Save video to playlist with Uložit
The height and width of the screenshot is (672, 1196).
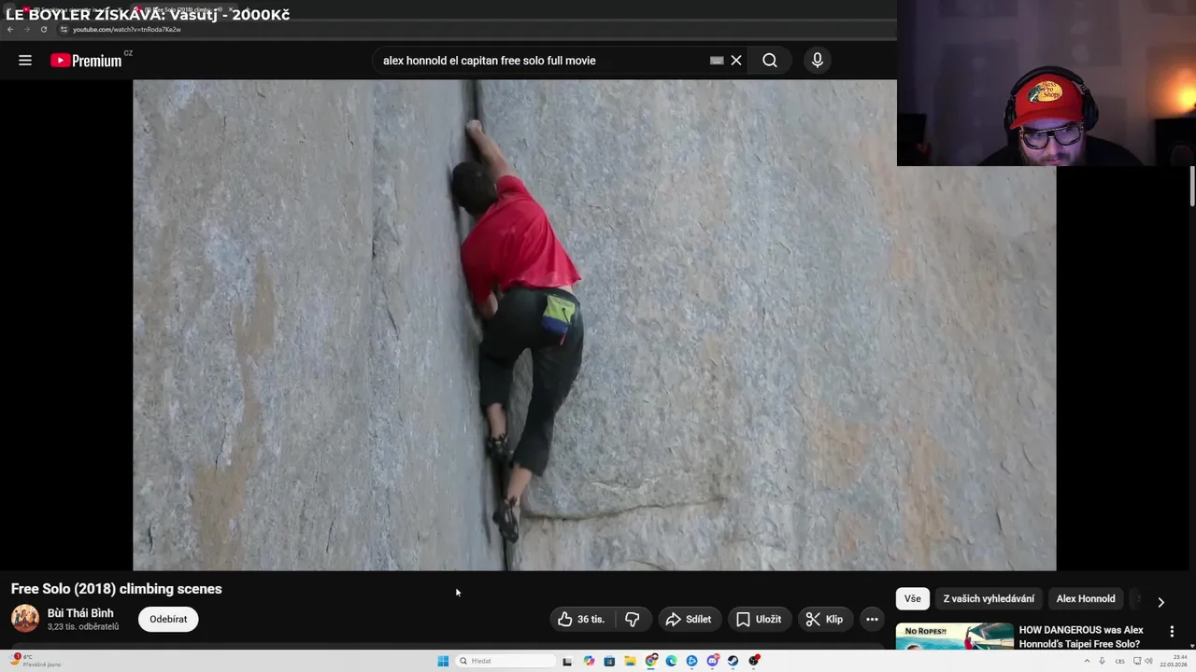pyautogui.click(x=759, y=619)
